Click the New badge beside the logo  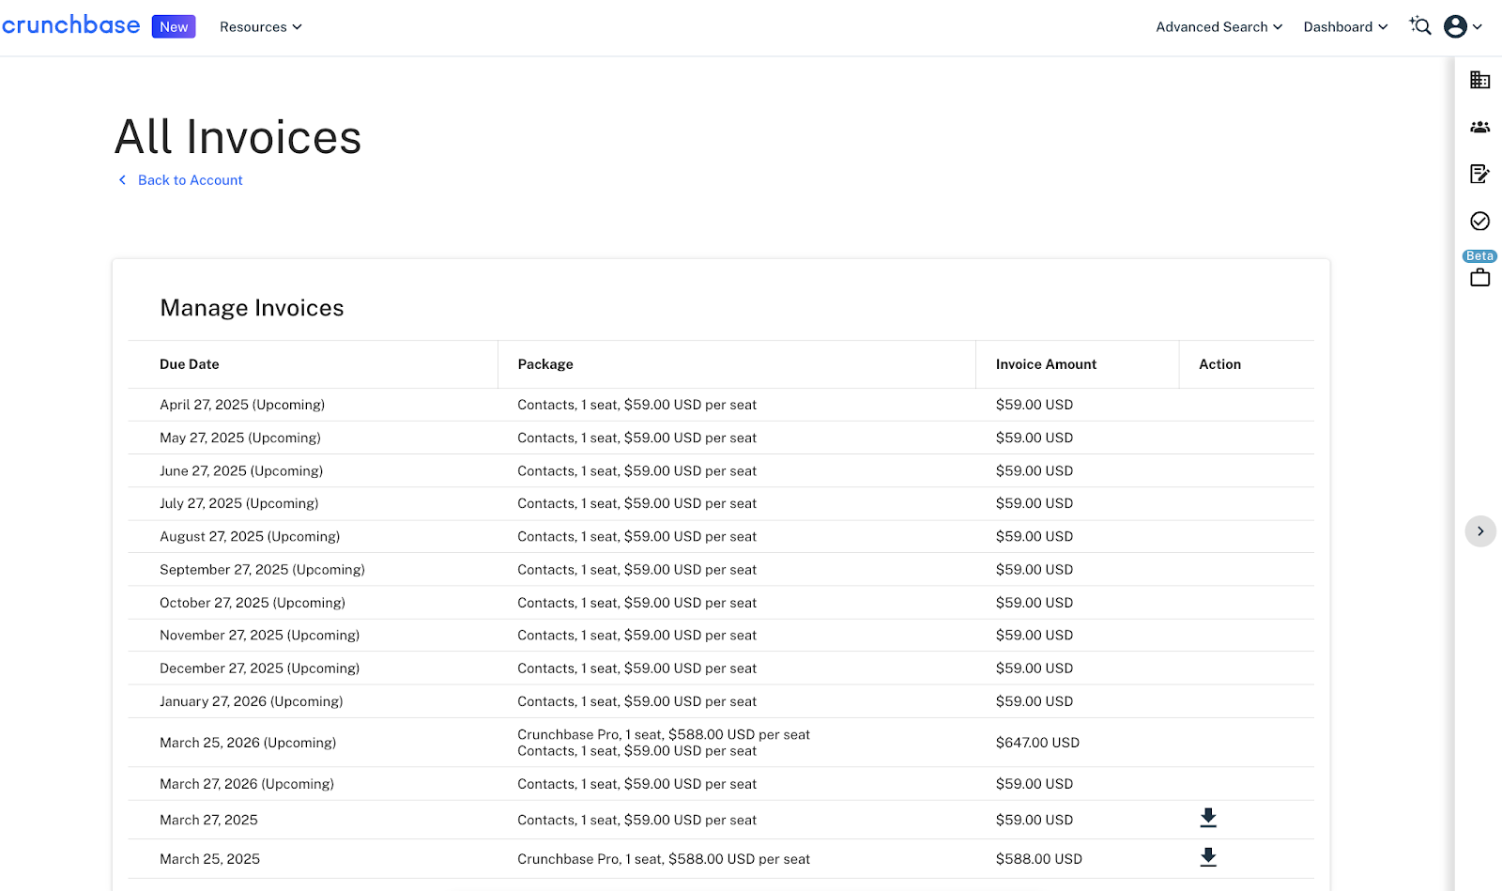pyautogui.click(x=174, y=26)
